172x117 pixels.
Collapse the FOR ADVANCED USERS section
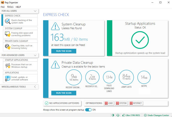point(35,55)
